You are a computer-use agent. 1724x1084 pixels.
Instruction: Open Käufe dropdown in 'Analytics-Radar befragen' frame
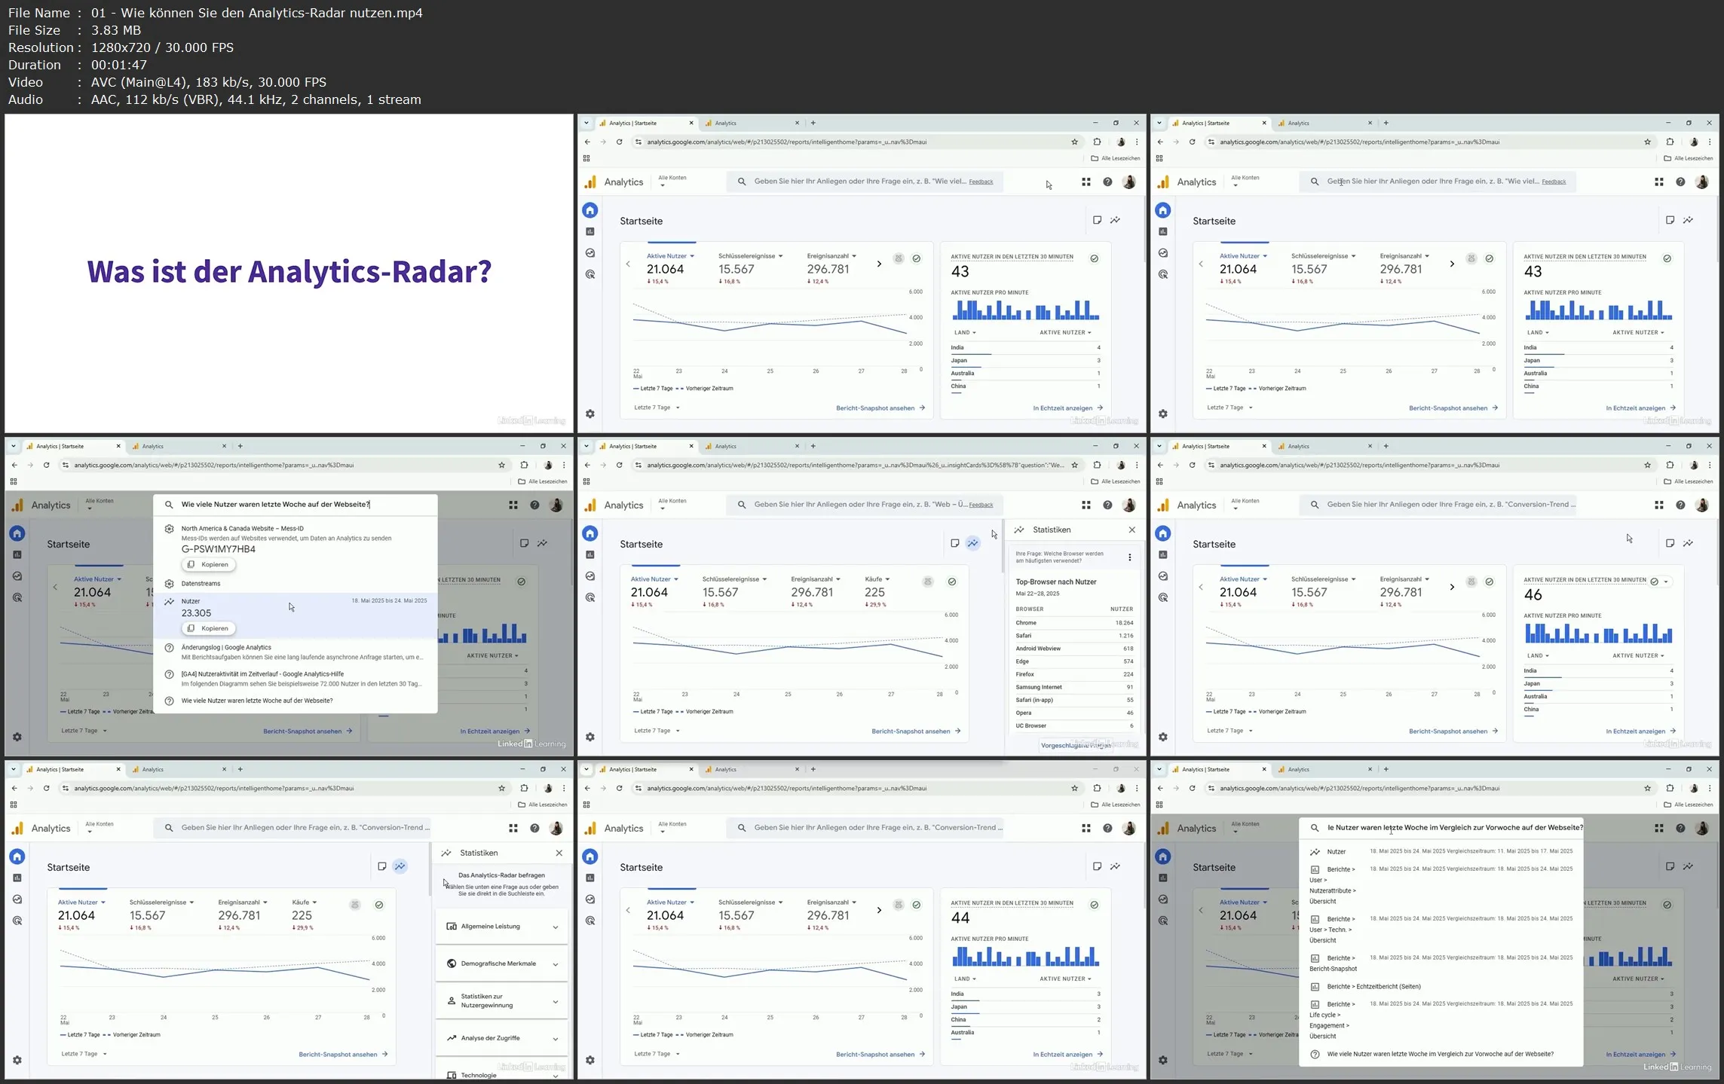[x=305, y=902]
